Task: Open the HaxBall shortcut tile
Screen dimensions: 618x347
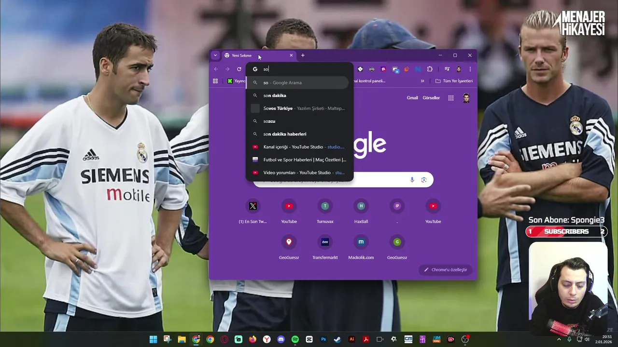Action: (x=361, y=211)
